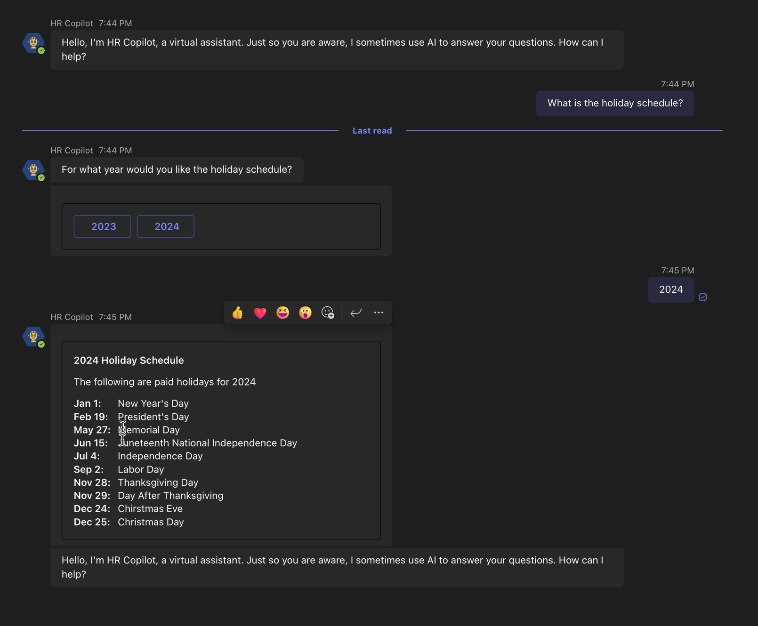Open the more reactions emoji picker

pyautogui.click(x=328, y=313)
